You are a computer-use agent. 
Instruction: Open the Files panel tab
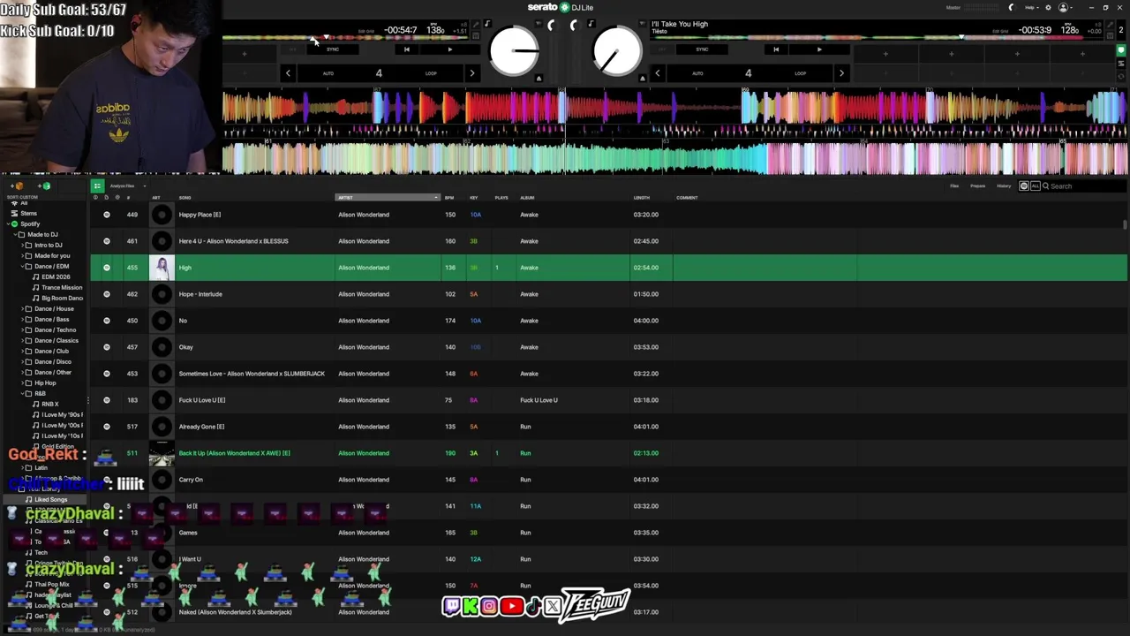(954, 186)
